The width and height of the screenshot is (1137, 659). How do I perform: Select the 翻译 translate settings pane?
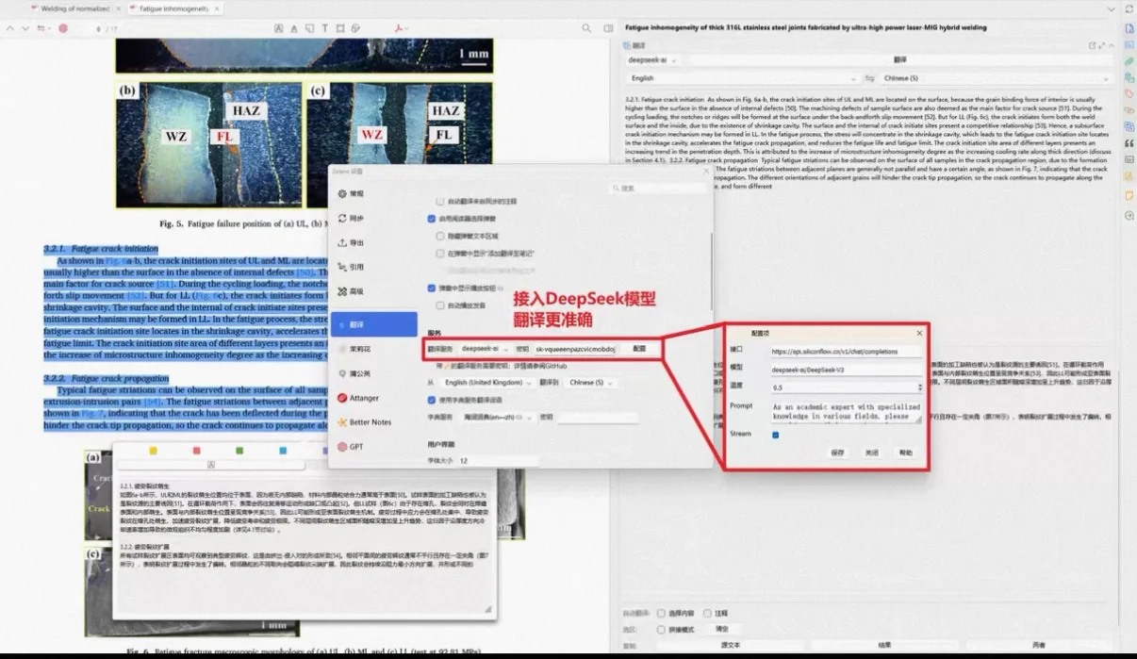372,323
